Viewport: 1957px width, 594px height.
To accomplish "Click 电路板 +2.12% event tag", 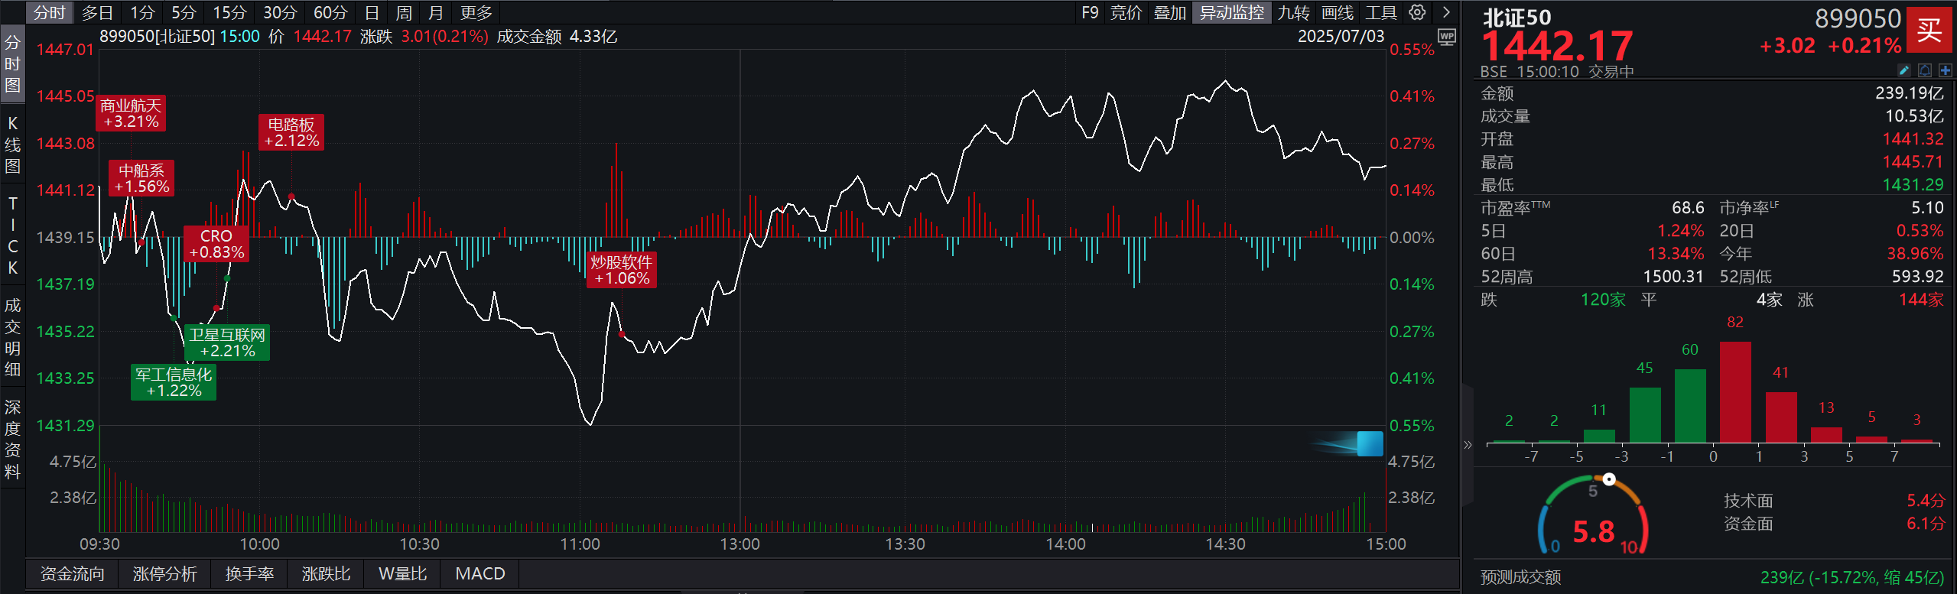I will pos(291,132).
